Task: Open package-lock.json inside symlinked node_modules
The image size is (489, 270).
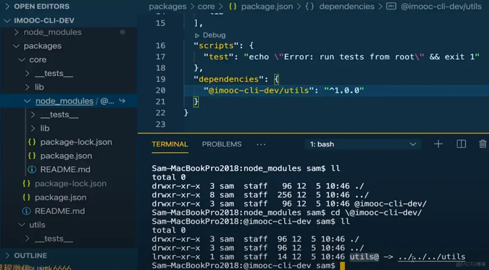Action: click(76, 142)
